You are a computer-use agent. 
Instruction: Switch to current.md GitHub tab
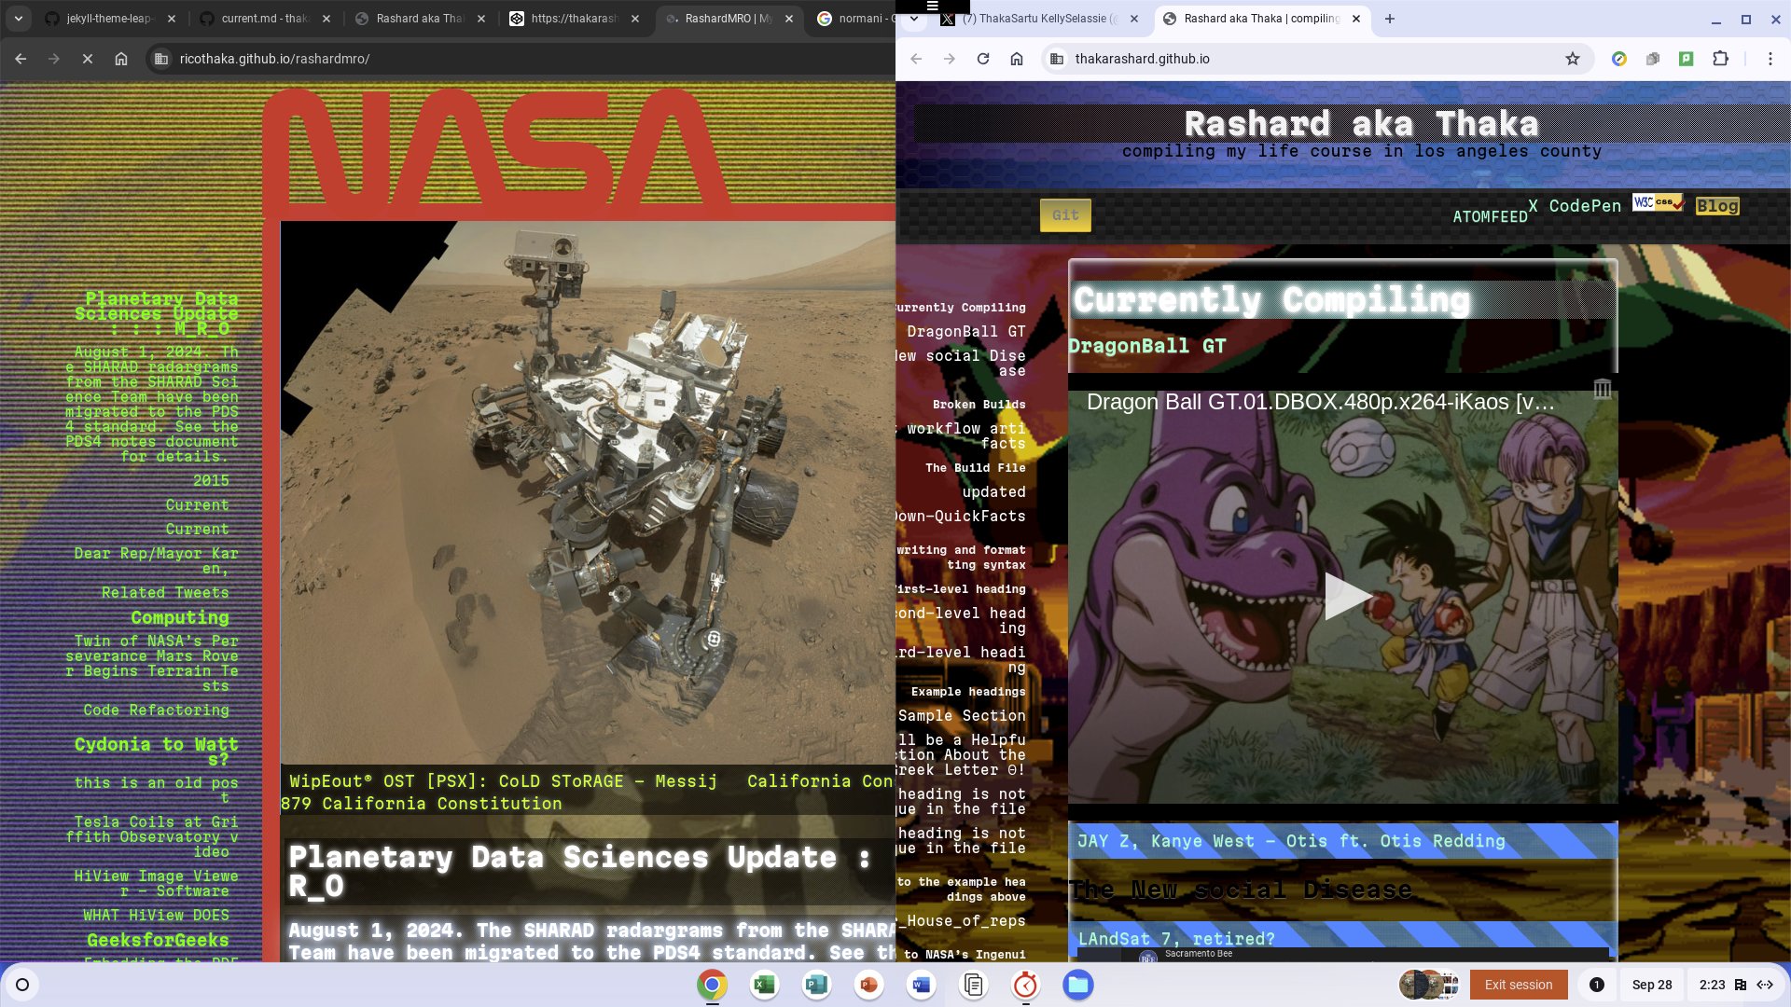click(265, 18)
